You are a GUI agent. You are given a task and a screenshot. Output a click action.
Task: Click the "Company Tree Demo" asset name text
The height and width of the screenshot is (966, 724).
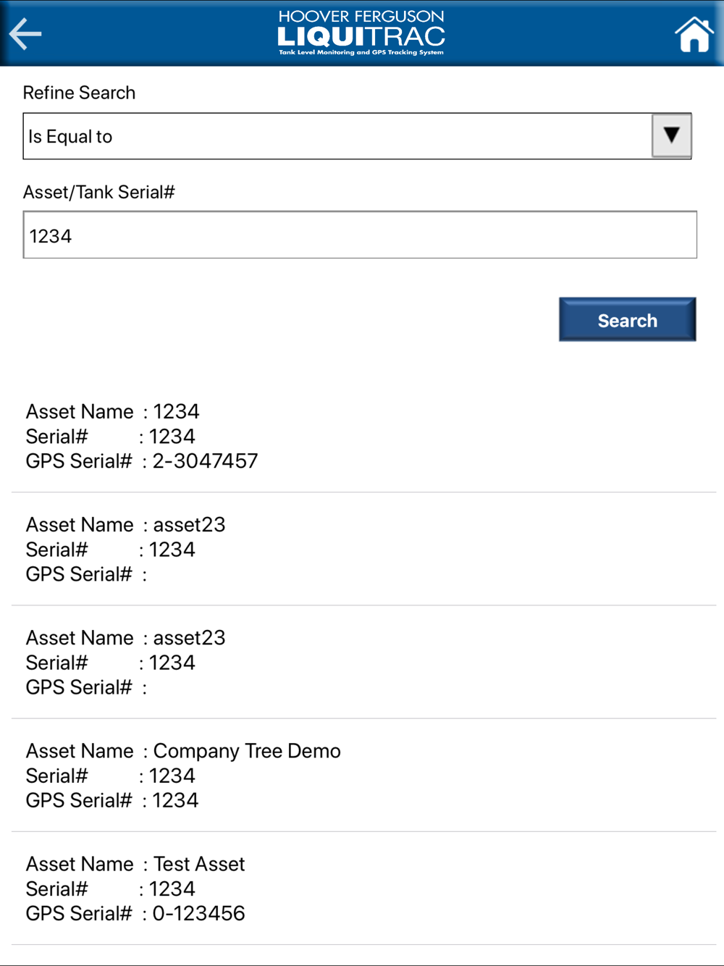point(247,751)
